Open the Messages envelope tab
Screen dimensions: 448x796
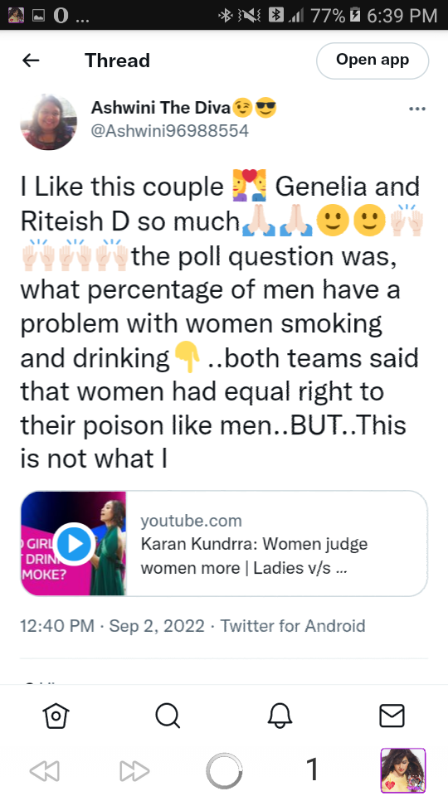tap(392, 716)
